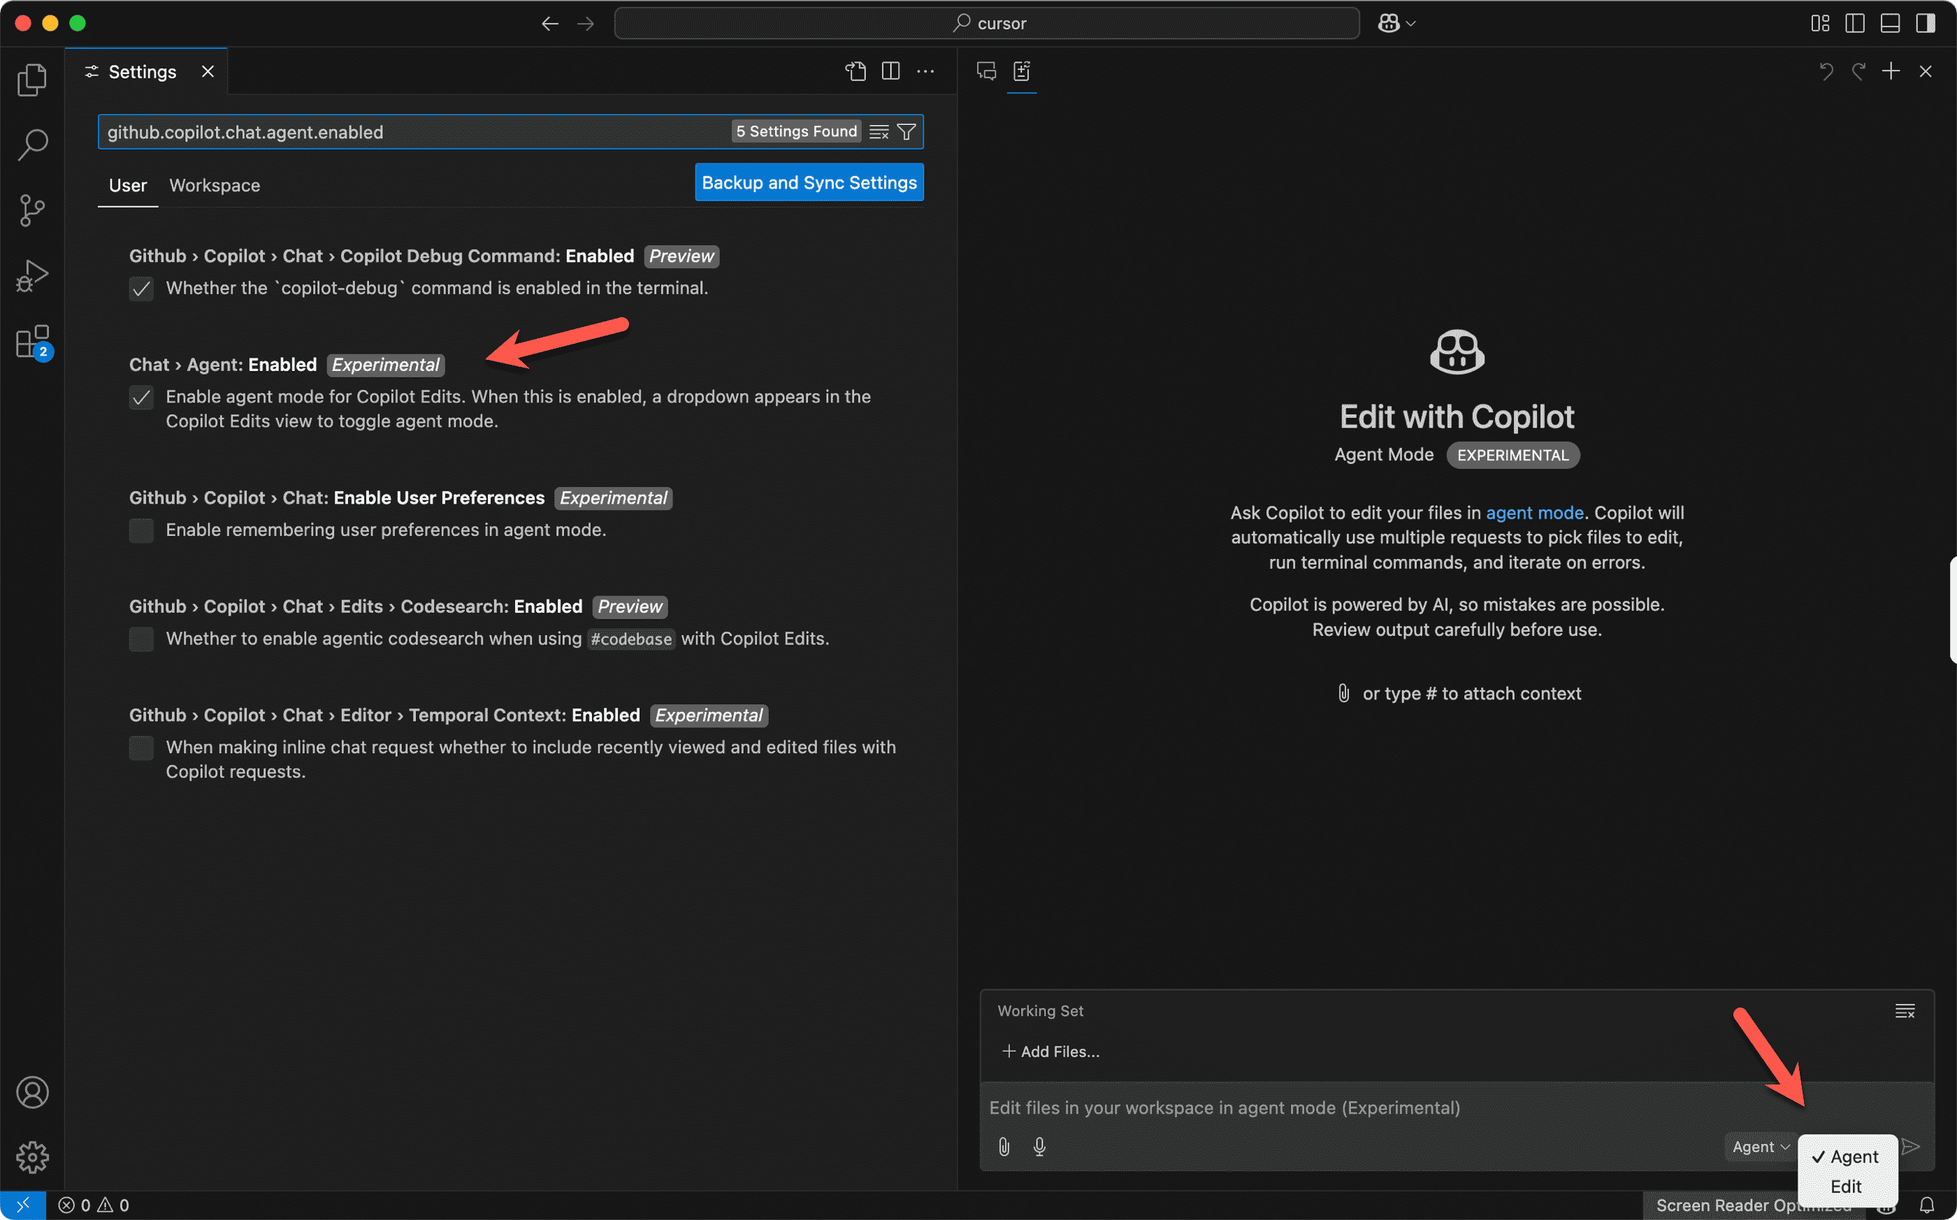
Task: Click the paperclip attach context icon
Action: click(x=1004, y=1147)
